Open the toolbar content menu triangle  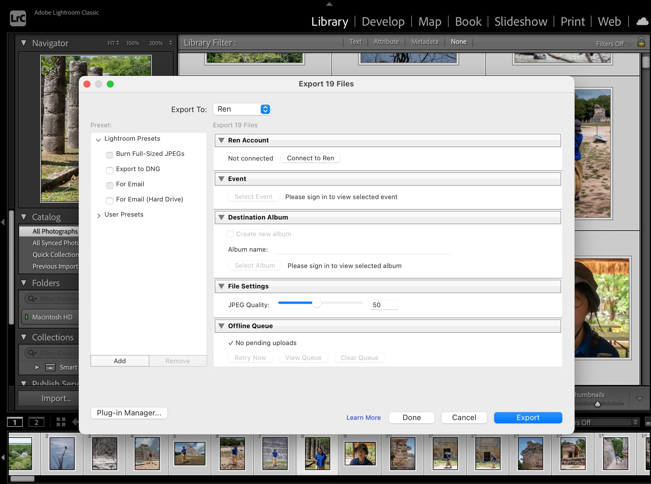click(x=640, y=399)
